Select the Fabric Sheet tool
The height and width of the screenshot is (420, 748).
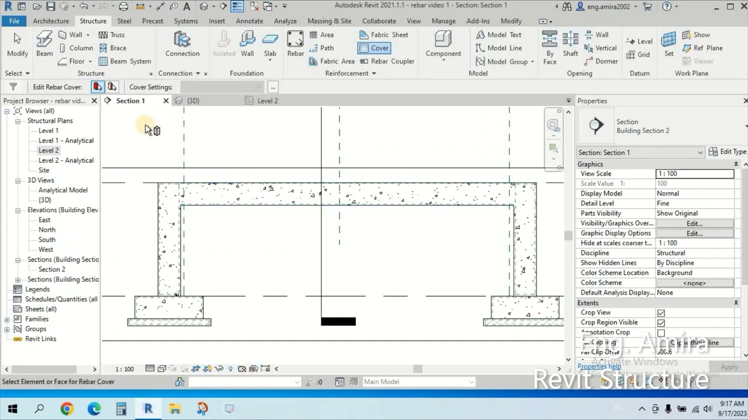(384, 35)
